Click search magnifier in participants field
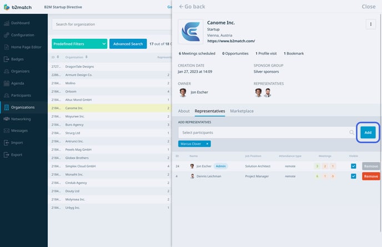The width and height of the screenshot is (382, 247). coord(351,132)
